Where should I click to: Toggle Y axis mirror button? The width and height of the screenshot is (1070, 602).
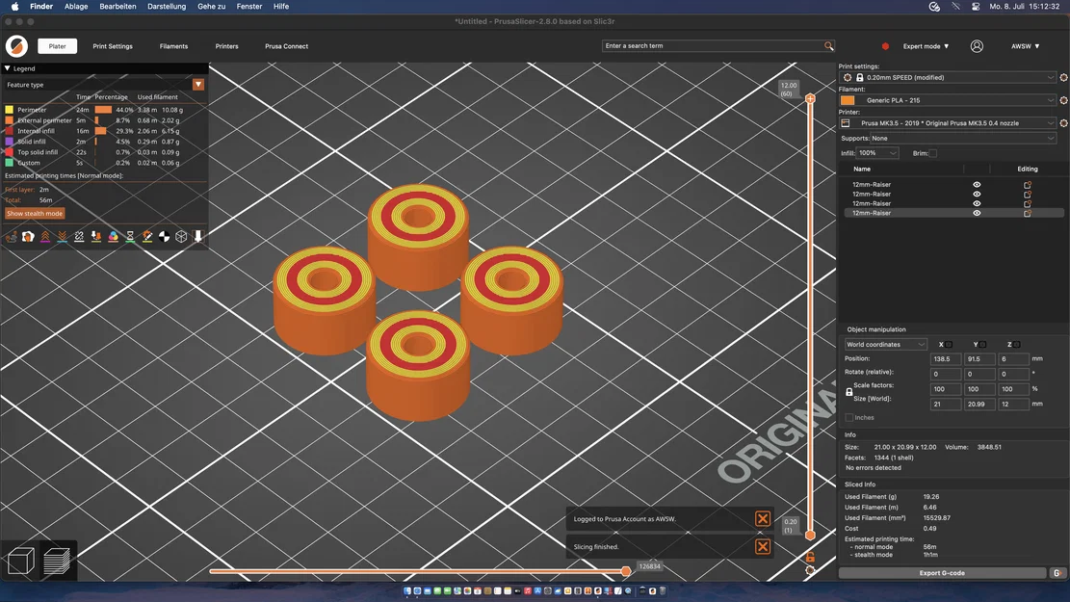pos(982,345)
